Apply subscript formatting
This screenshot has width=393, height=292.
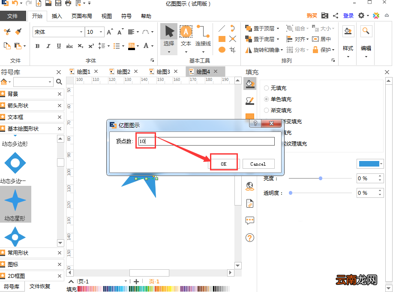point(80,46)
